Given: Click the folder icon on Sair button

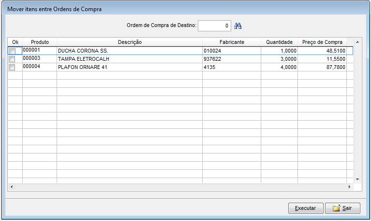Looking at the screenshot, I should [337, 208].
